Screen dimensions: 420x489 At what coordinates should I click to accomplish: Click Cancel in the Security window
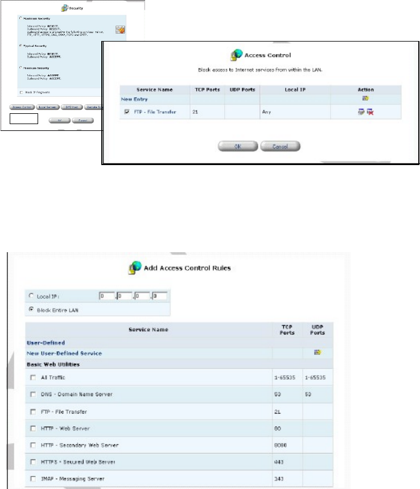click(x=83, y=120)
